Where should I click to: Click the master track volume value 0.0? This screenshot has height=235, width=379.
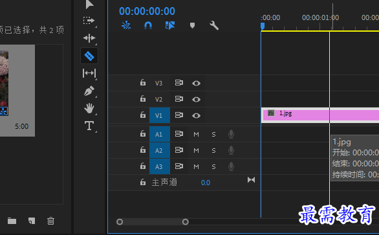(206, 183)
